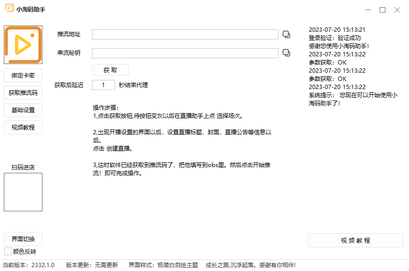
Task: Close the 小淘码助手 window
Action: click(x=397, y=10)
